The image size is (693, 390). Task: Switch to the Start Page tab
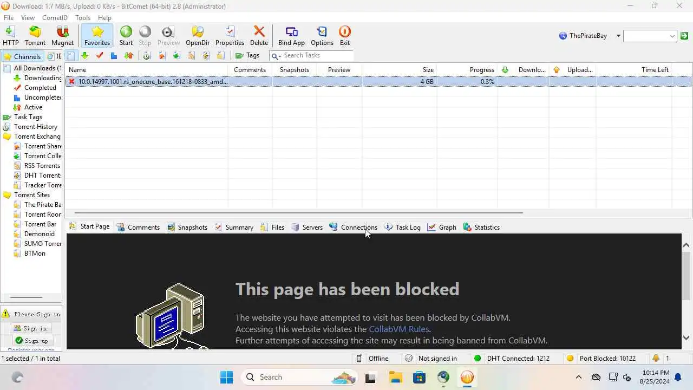pos(89,227)
